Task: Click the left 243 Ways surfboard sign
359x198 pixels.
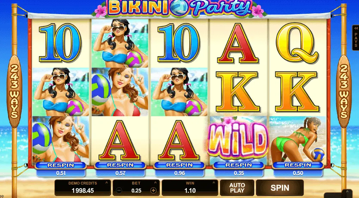Action: tap(14, 91)
